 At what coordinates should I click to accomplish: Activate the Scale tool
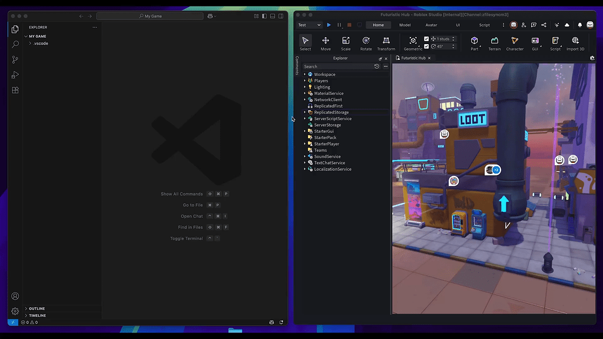pyautogui.click(x=345, y=42)
